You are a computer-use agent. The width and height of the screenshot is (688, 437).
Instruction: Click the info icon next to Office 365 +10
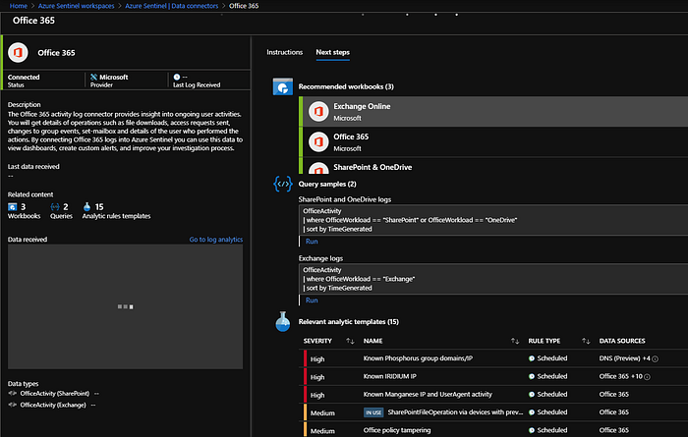tap(647, 377)
